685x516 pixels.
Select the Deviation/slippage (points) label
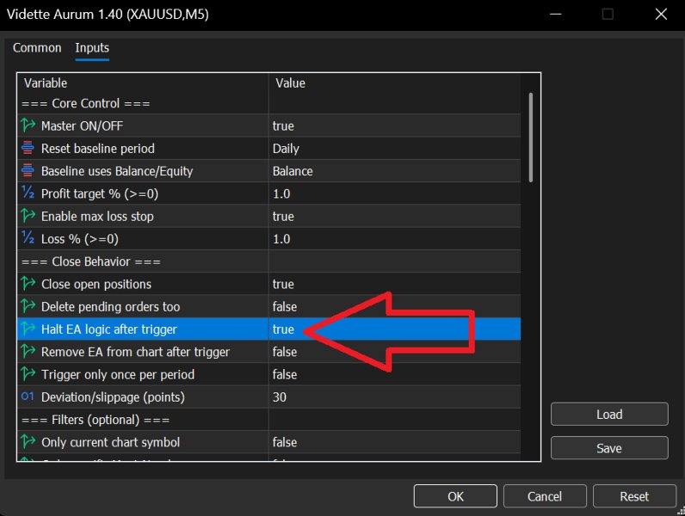(113, 397)
